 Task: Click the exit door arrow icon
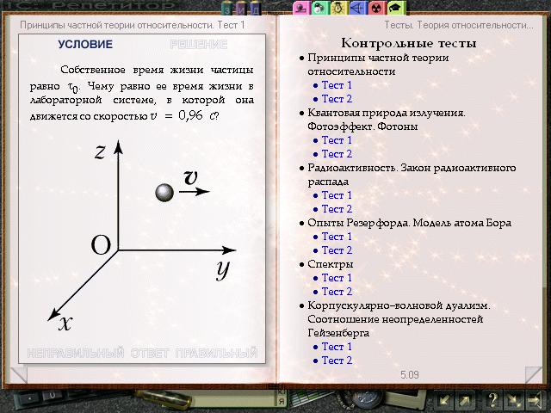536,399
